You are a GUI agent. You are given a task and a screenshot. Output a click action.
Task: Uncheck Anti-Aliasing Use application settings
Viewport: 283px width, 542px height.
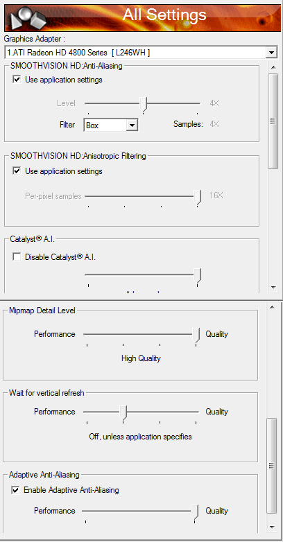[16, 80]
